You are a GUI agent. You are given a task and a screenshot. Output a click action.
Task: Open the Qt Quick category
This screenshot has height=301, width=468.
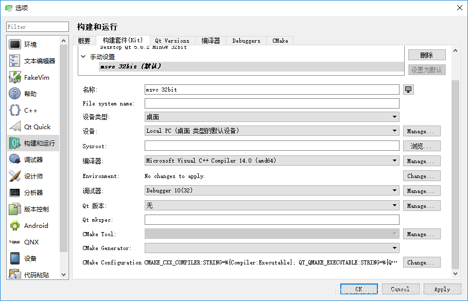(33, 127)
